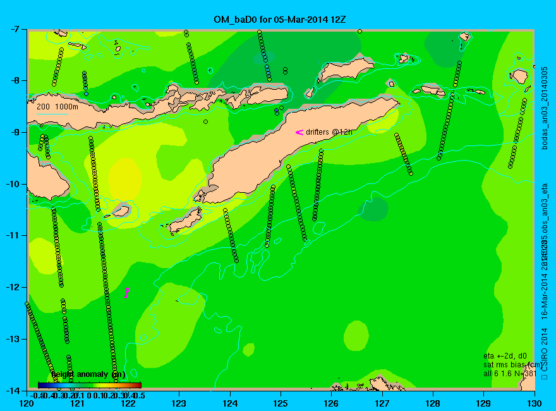The width and height of the screenshot is (556, 411).
Task: Click the 'drifters @12h' legend label
Action: (329, 132)
